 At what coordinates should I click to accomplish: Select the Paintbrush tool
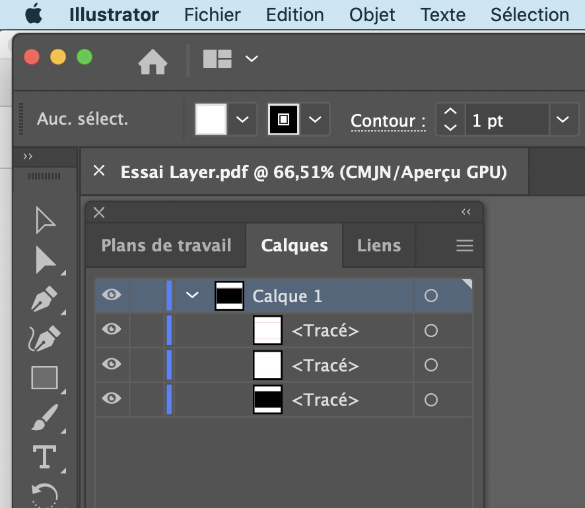(x=45, y=418)
